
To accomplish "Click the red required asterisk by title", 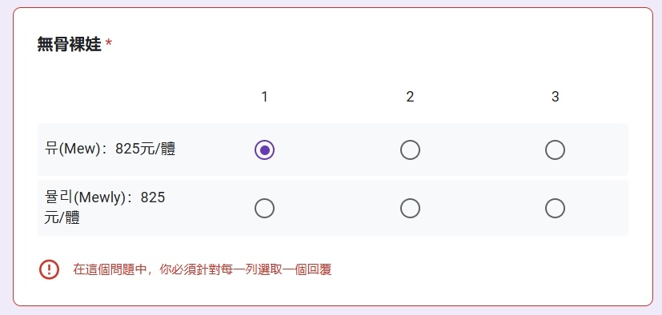I will [109, 44].
